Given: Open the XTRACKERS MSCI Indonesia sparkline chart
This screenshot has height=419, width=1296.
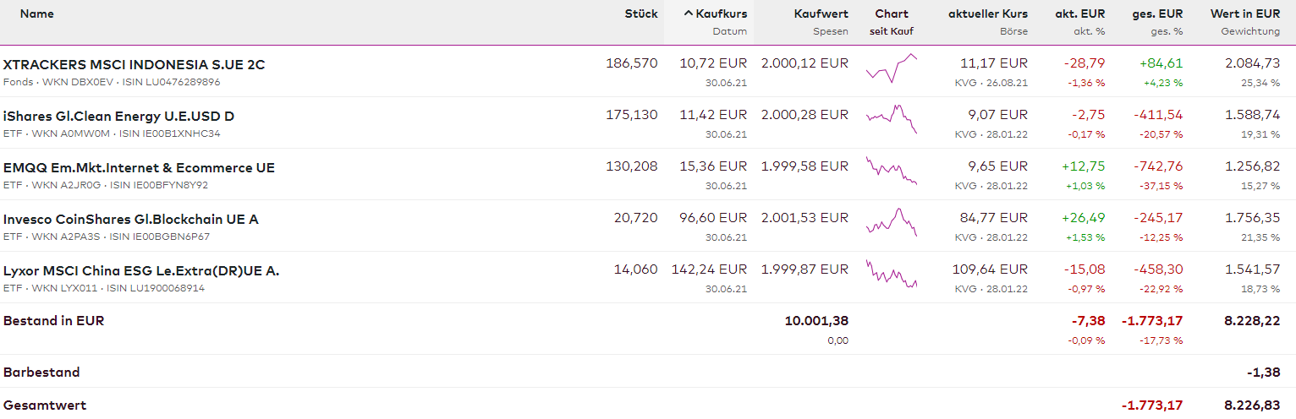Looking at the screenshot, I should [892, 69].
